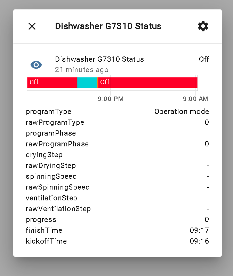Click the '21 minutes ago' timestamp

[82, 70]
